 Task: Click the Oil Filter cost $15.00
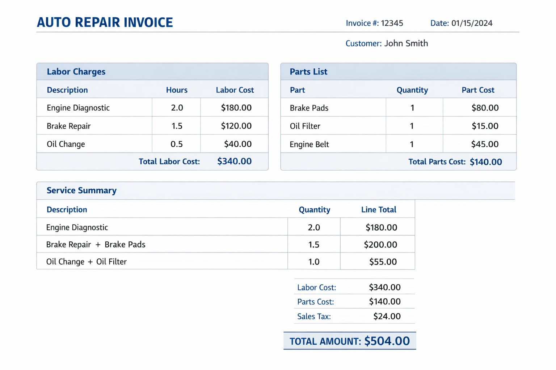(x=485, y=126)
